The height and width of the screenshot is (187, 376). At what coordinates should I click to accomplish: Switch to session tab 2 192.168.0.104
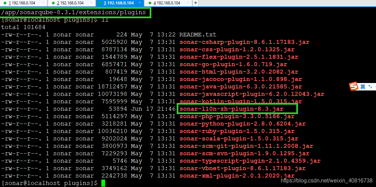coord(71,3)
